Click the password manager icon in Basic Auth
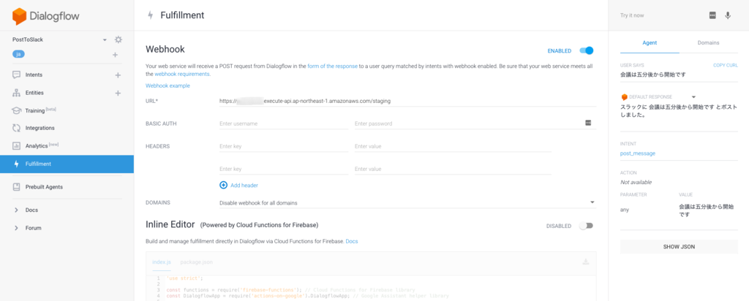 (588, 123)
